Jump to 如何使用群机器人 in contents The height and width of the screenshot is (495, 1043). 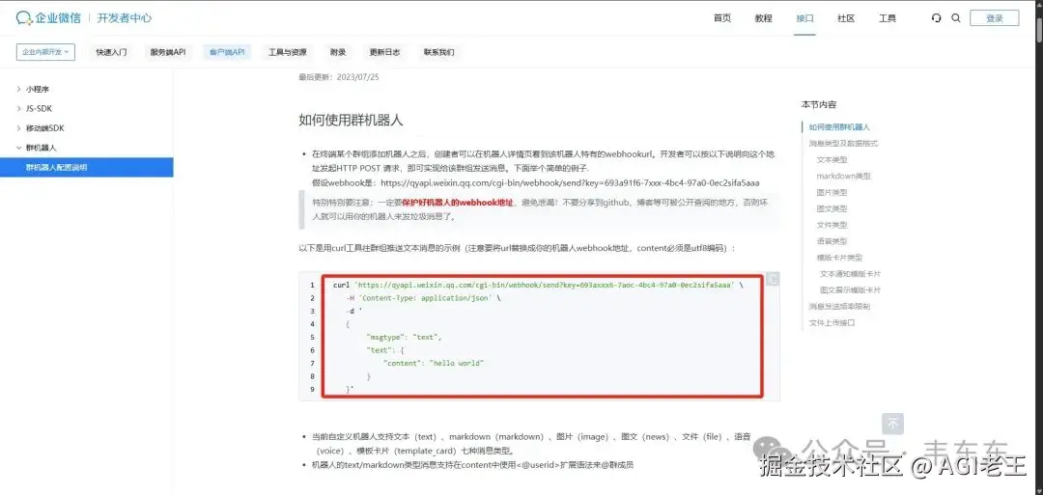coord(839,127)
